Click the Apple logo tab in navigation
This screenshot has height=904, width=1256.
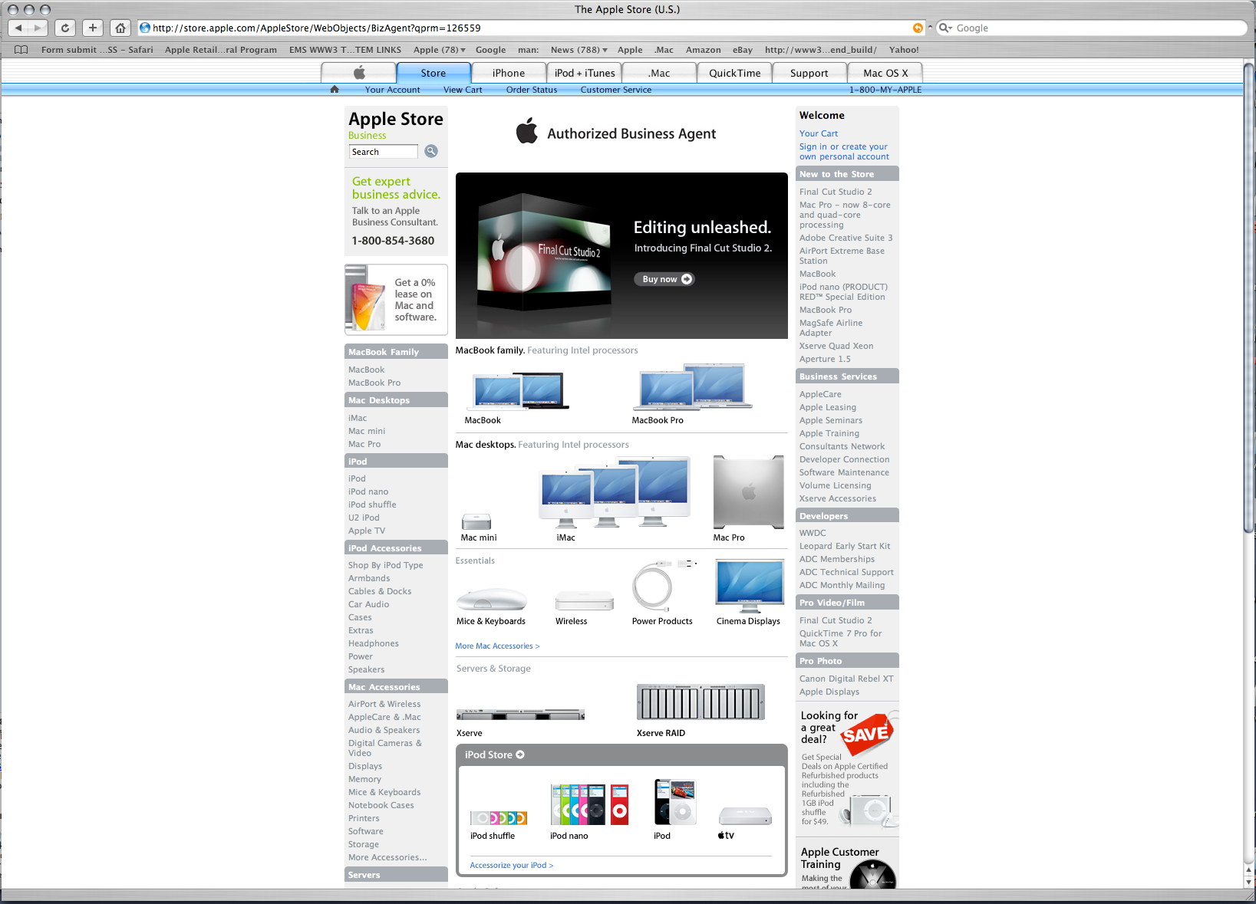coord(359,73)
